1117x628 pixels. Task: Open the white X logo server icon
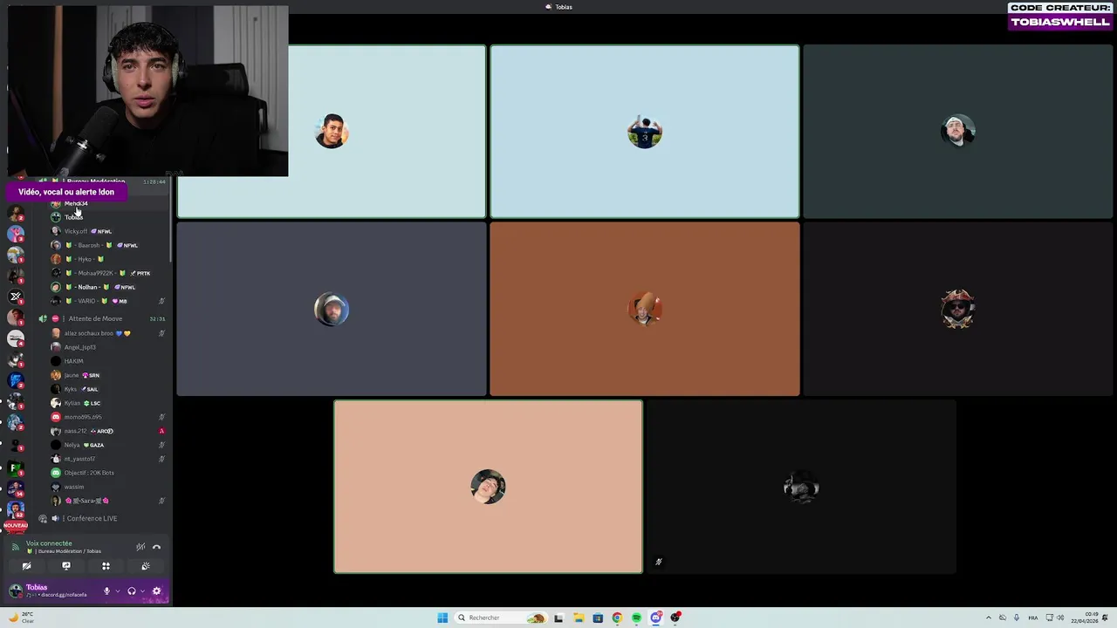pos(15,297)
